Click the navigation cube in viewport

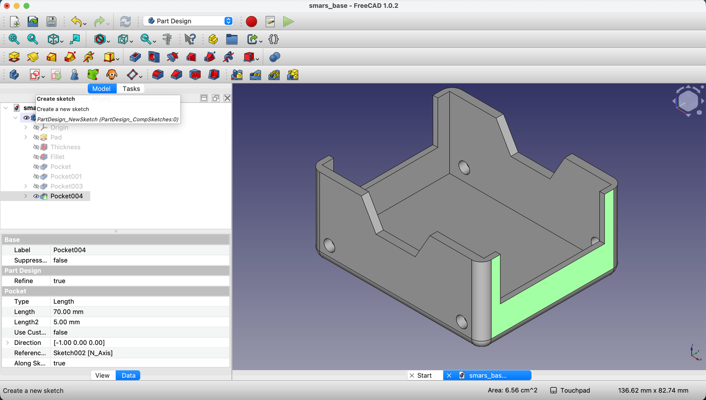click(x=688, y=101)
